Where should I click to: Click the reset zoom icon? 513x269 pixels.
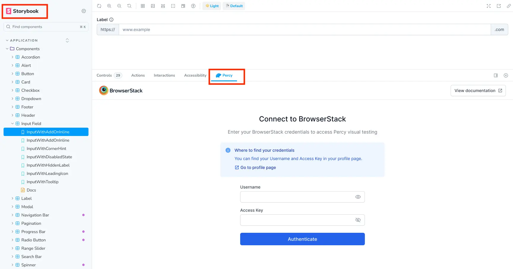coord(129,6)
